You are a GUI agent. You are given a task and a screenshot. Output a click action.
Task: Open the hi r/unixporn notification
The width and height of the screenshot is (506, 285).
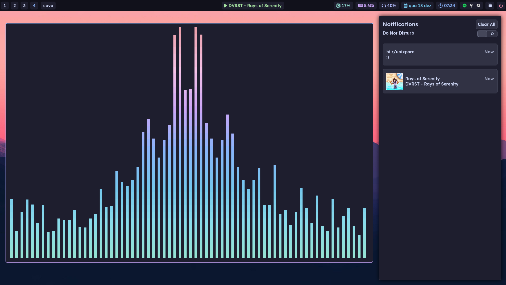[x=440, y=54]
